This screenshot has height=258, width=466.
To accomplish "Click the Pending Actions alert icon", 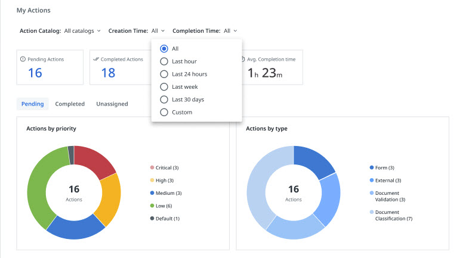I will click(23, 59).
